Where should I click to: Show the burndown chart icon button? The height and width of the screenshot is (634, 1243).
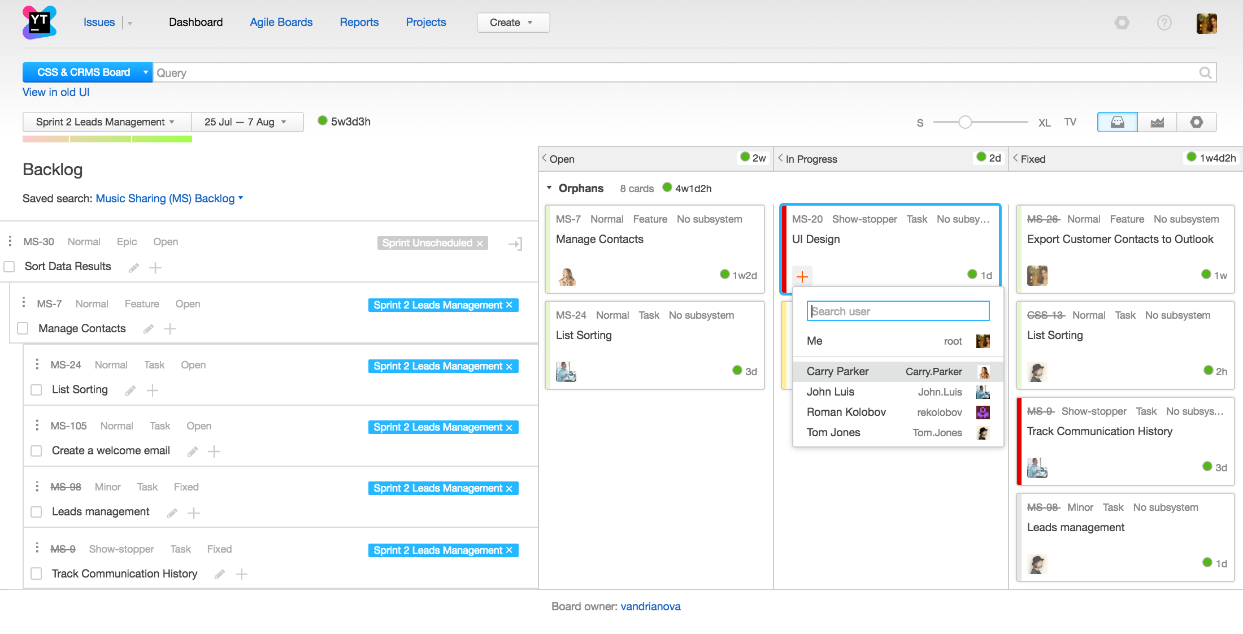[1157, 122]
